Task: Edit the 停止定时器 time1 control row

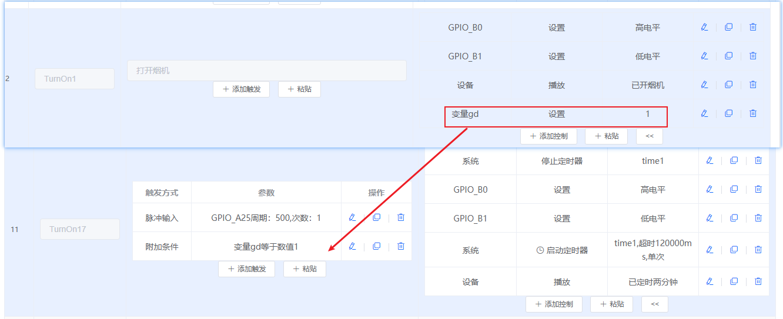Action: (x=710, y=160)
